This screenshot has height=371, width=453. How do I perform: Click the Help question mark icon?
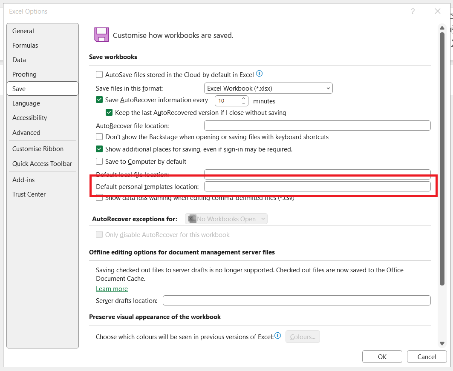coord(413,11)
